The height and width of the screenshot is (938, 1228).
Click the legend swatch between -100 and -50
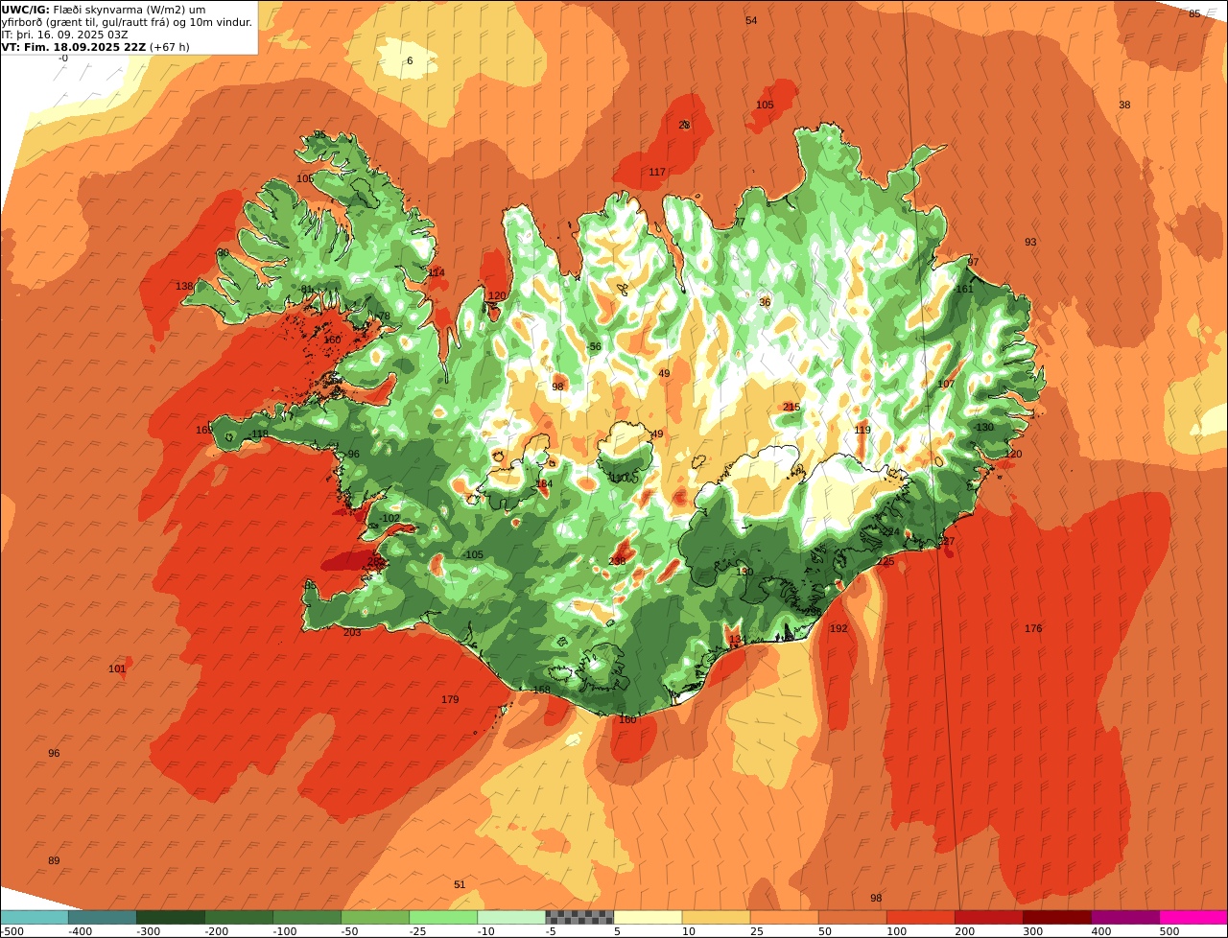pyautogui.click(x=306, y=917)
